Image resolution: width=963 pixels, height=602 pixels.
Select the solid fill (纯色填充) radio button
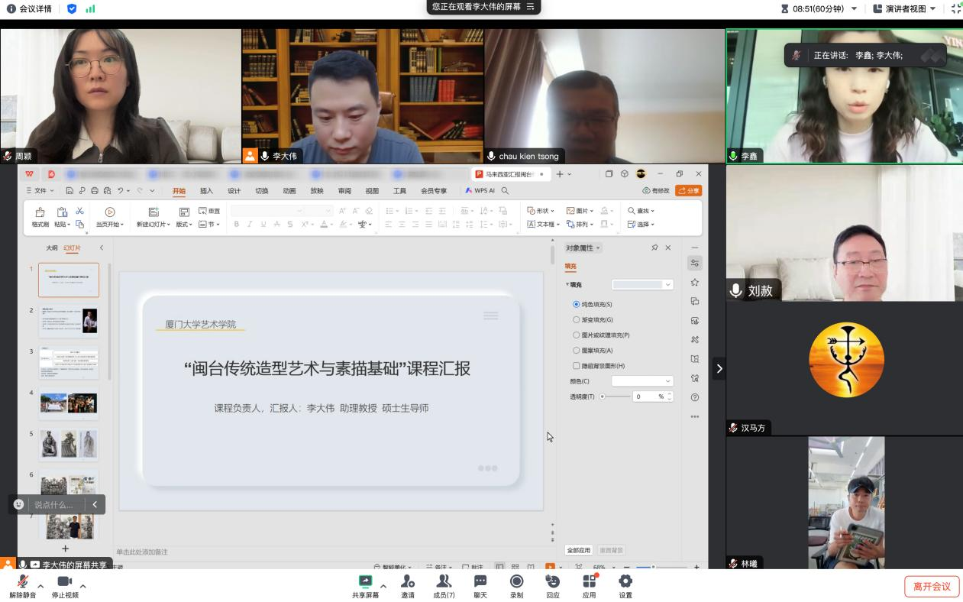click(x=577, y=304)
